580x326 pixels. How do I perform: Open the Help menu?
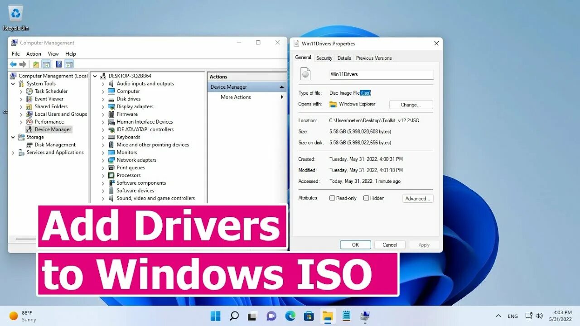tap(71, 54)
